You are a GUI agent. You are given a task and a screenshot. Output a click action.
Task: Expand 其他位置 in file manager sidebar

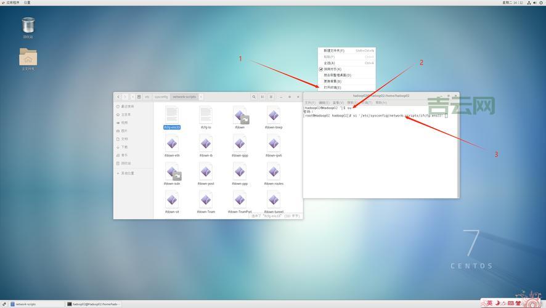[127, 173]
